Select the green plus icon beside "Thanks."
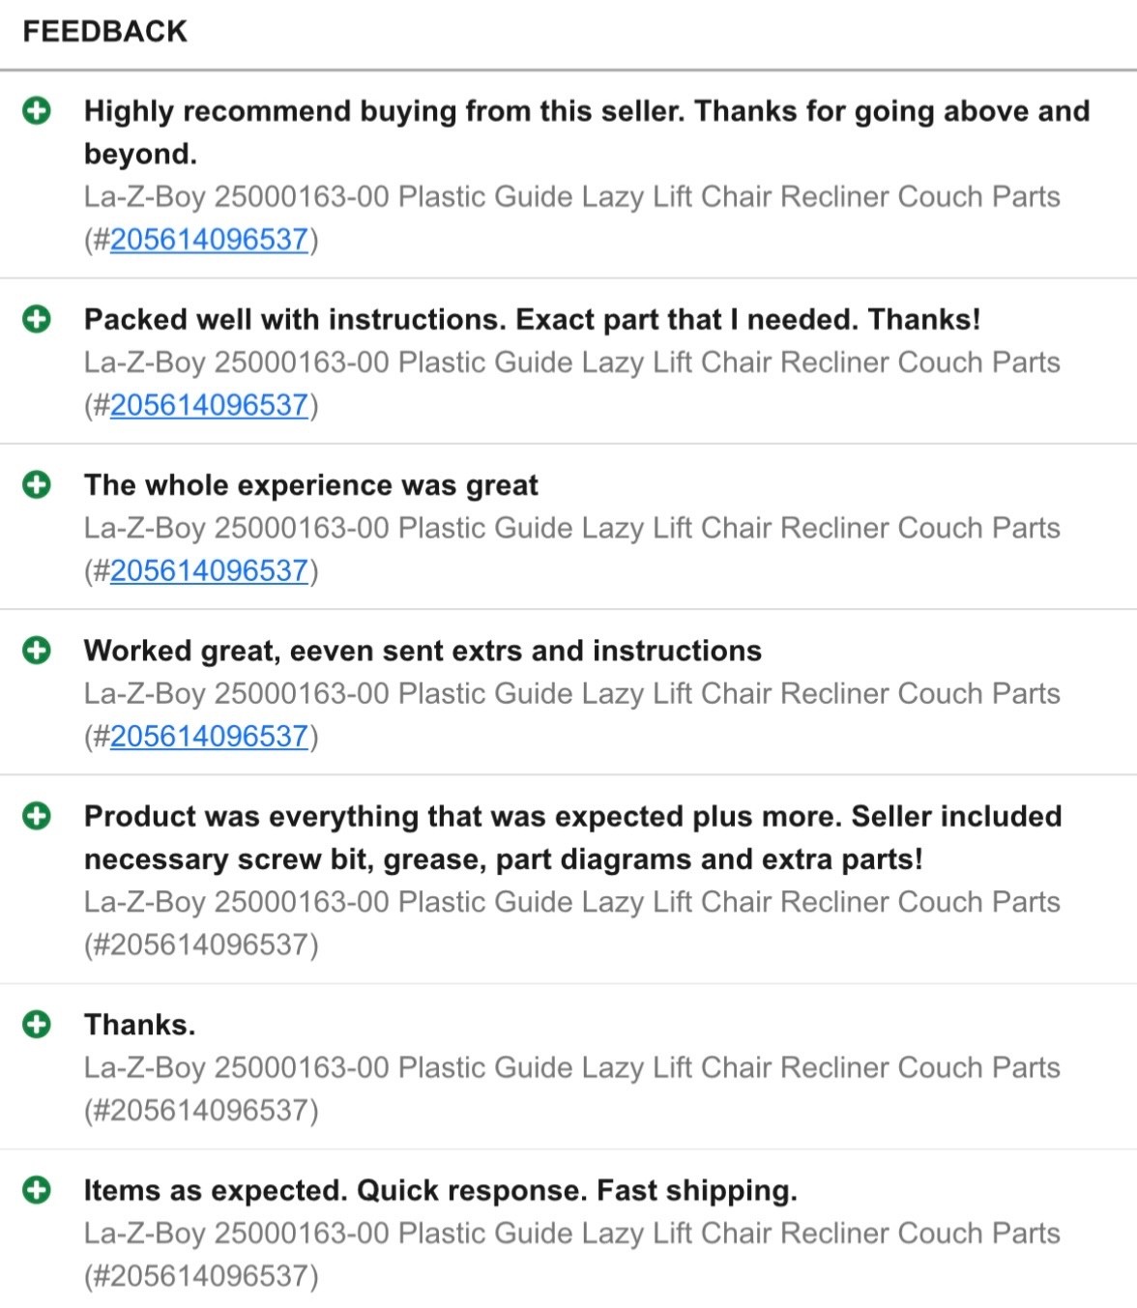Screen dimensions: 1137x1308 coord(37,1024)
